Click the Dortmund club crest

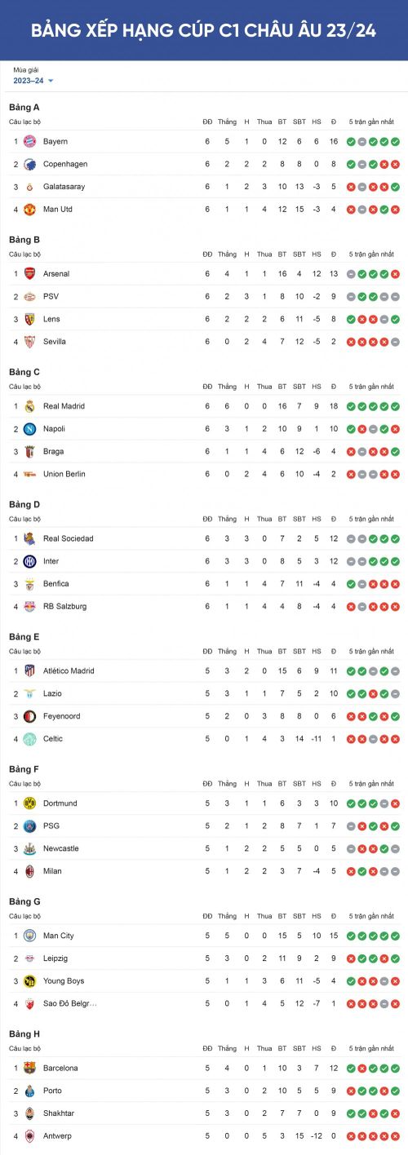coord(29,803)
